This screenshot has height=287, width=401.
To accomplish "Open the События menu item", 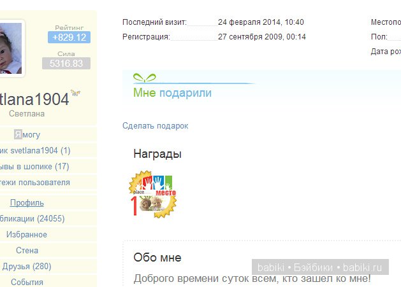I will coord(27,282).
